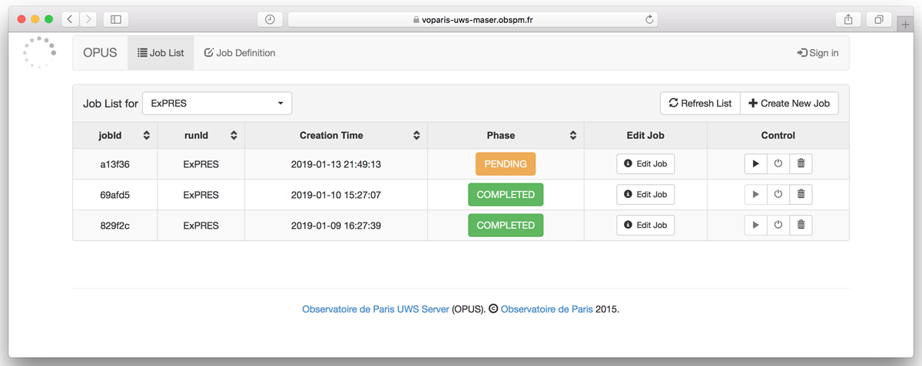The image size is (922, 366).
Task: Open the Job Definition tab
Action: pyautogui.click(x=239, y=53)
